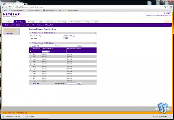Click the upper All link
This screenshot has width=174, height=120.
coord(38,46)
